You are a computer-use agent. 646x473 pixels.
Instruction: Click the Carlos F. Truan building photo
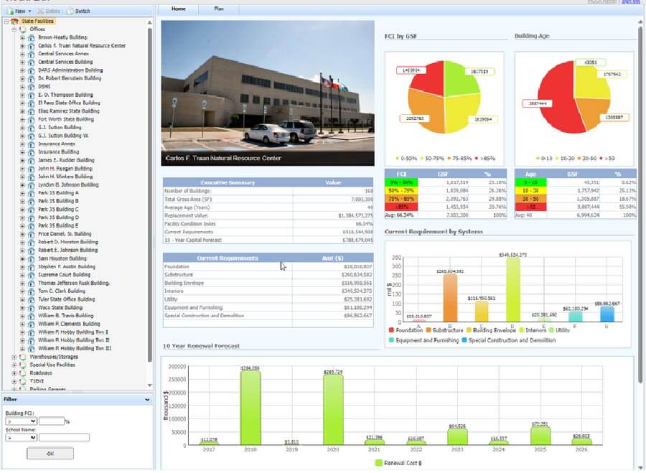click(x=268, y=93)
